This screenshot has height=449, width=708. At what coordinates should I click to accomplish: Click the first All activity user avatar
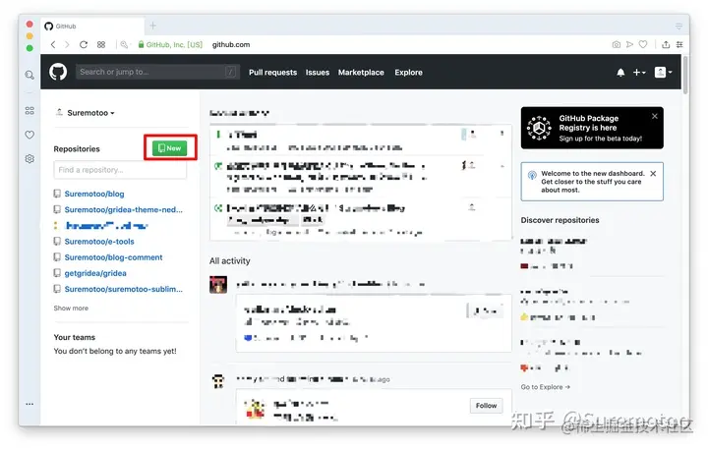[218, 285]
